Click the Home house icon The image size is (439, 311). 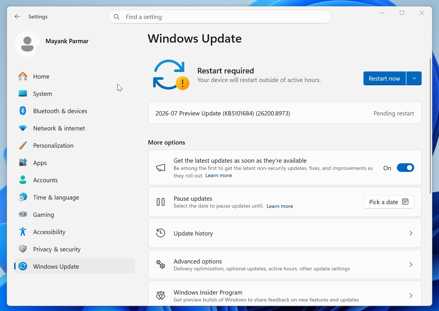23,76
